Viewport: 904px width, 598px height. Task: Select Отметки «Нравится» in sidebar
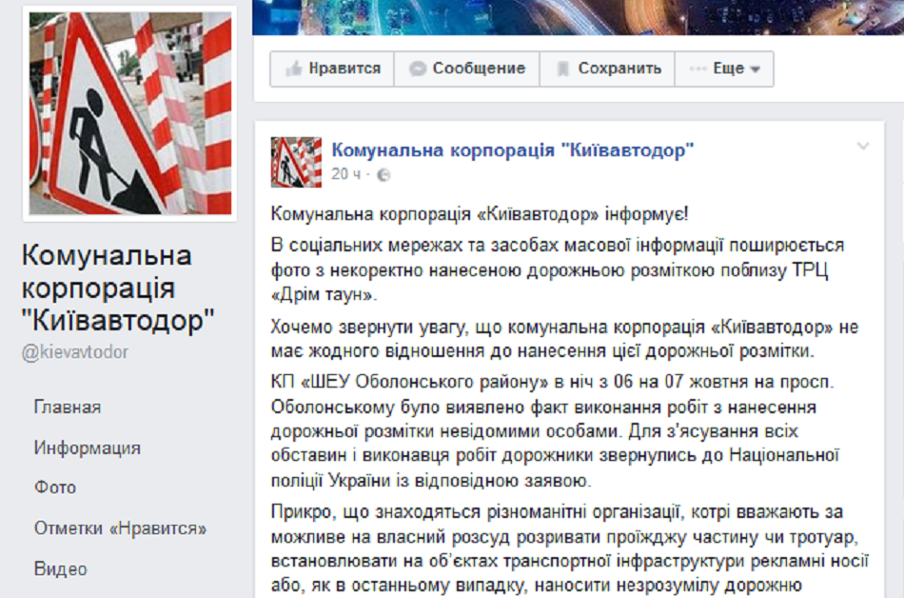point(120,528)
